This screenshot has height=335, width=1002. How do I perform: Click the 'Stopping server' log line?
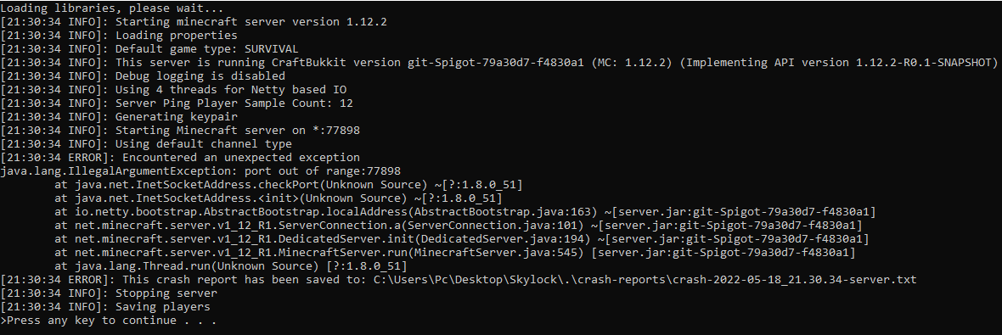[109, 293]
